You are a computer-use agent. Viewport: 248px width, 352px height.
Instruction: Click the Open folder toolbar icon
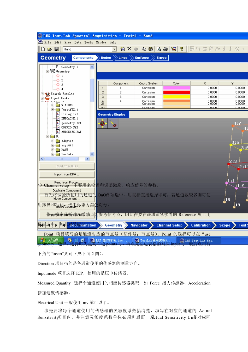point(50,49)
